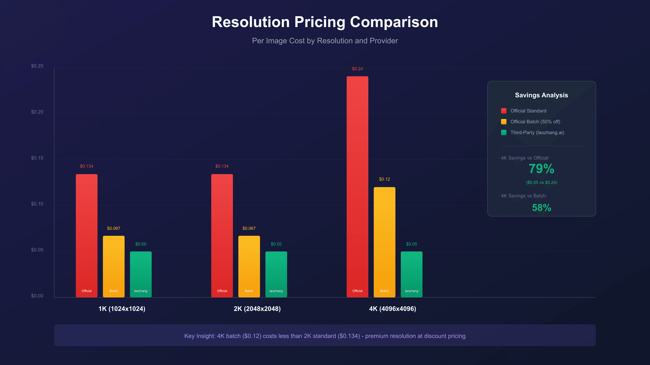Select the 58% savings figure

541,208
